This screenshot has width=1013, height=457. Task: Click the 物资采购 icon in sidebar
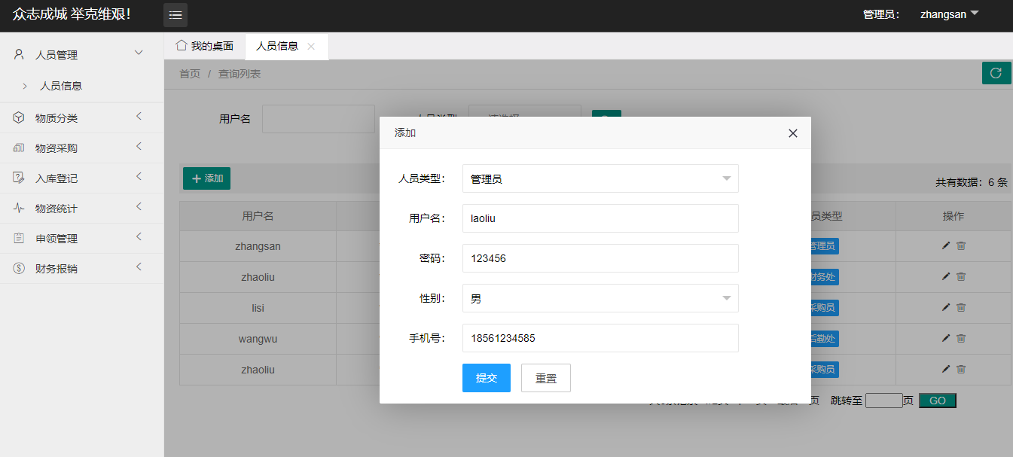(20, 148)
